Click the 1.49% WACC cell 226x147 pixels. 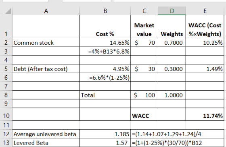pos(205,69)
